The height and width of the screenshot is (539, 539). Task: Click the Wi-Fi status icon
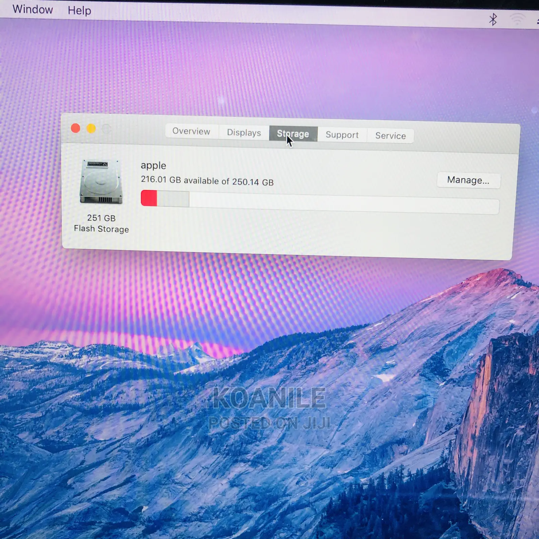(x=517, y=19)
